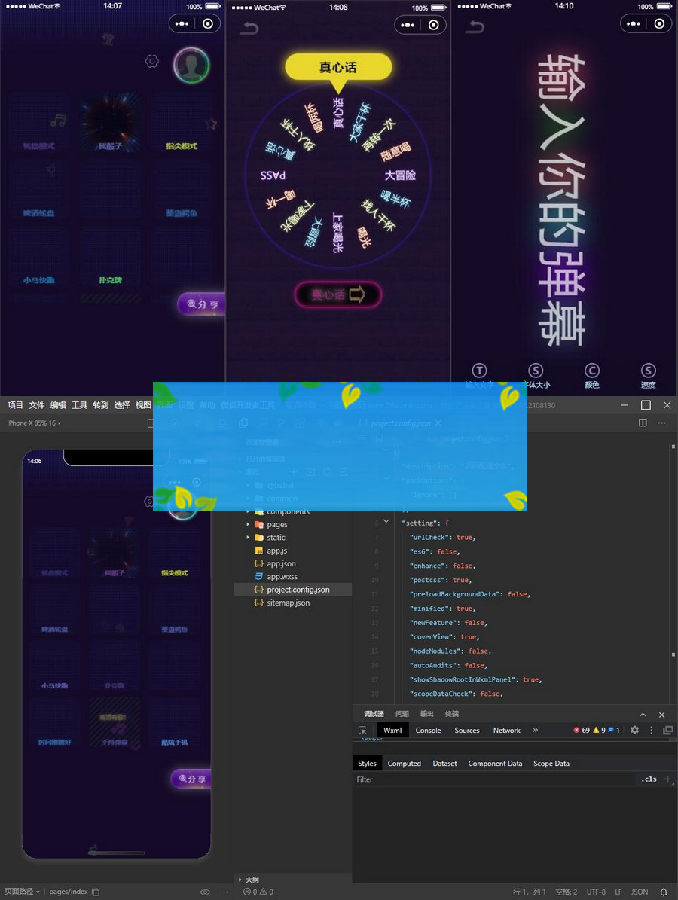678x900 pixels.
Task: Click the 速度 speed icon in danmu screen
Action: click(648, 371)
